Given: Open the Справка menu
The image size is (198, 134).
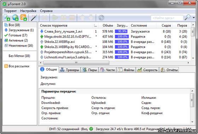Looking at the screenshot, I should [46, 11].
